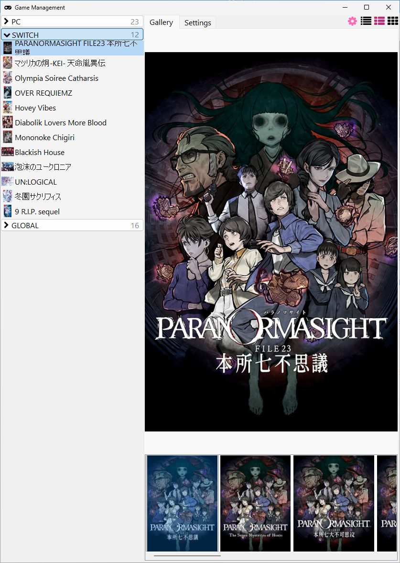
Task: Click 9 R.I.P. sequel cover icon
Action: pyautogui.click(x=8, y=211)
